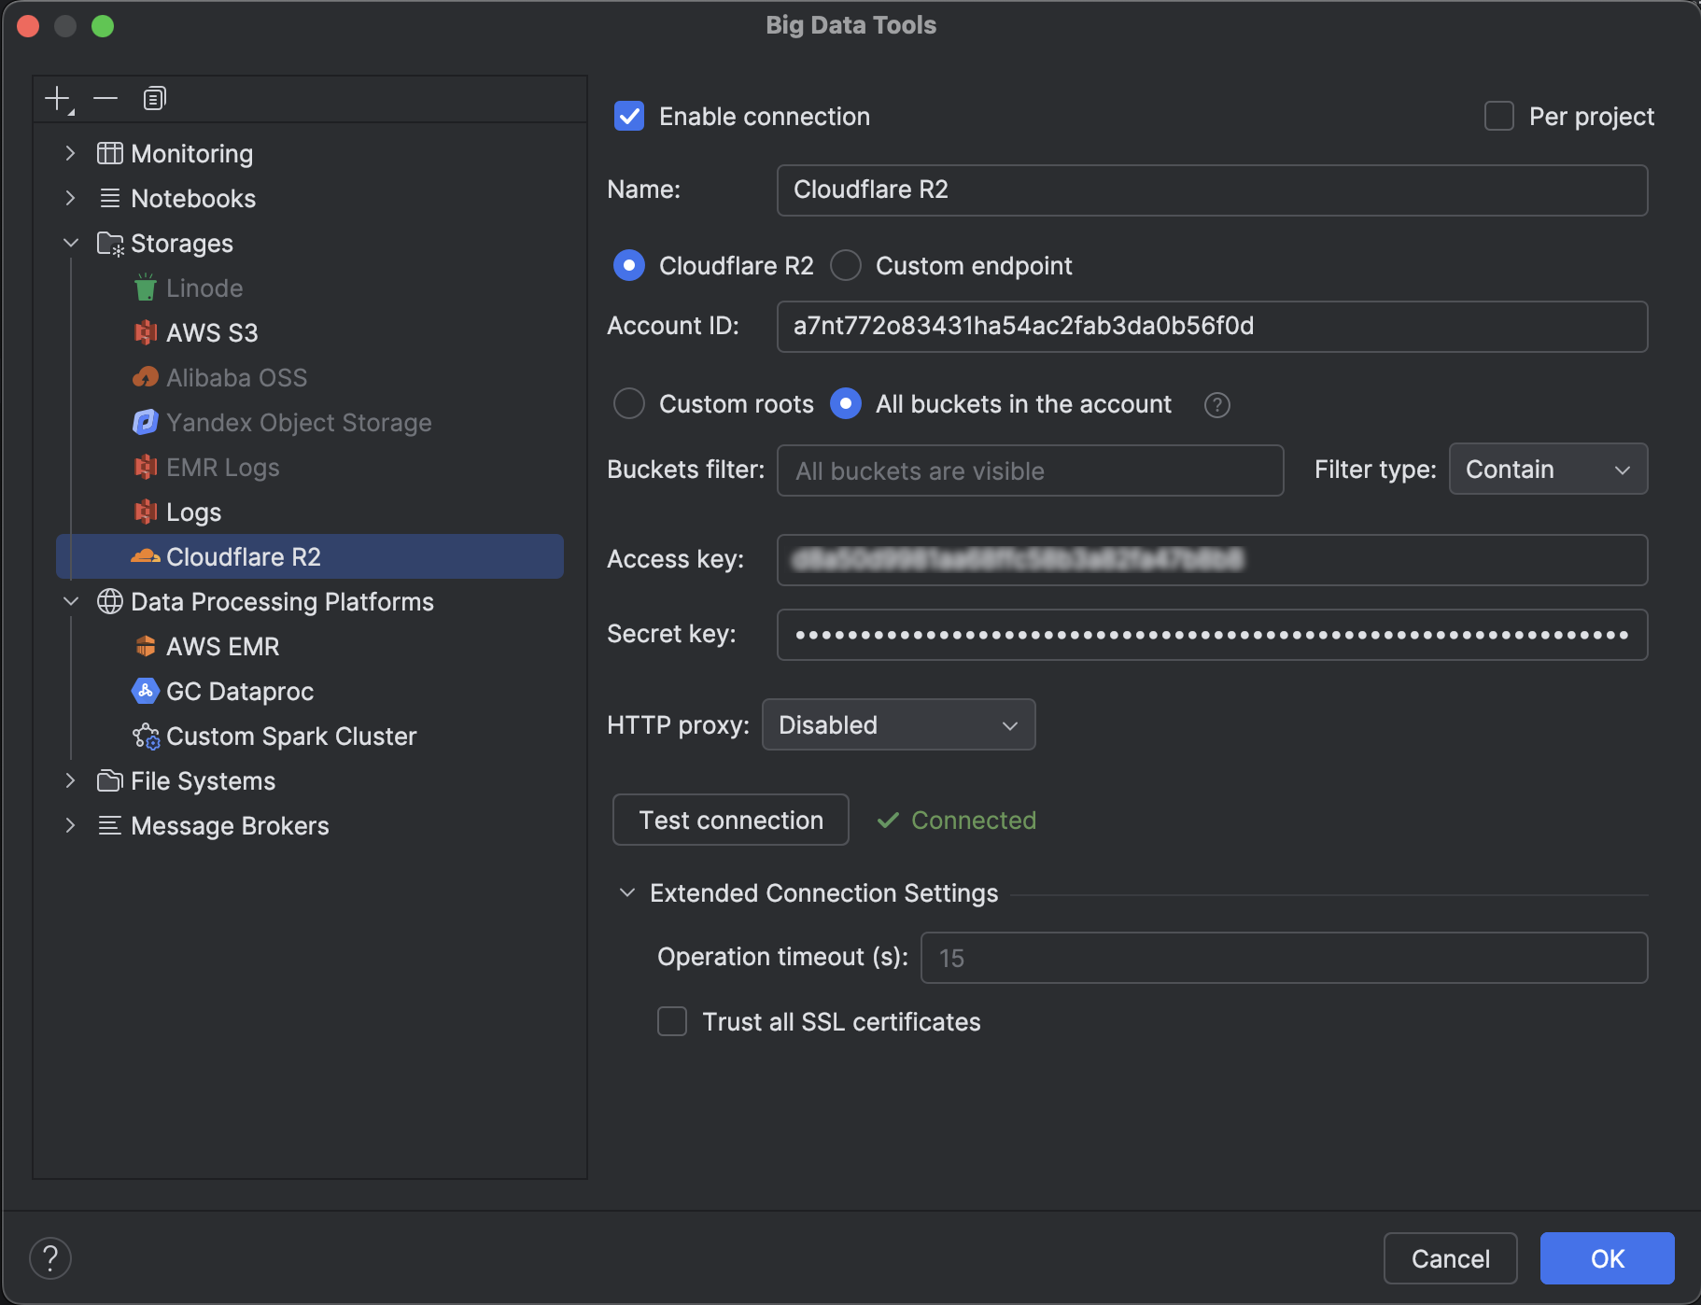Image resolution: width=1701 pixels, height=1305 pixels.
Task: Click the OK button
Action: coord(1606,1258)
